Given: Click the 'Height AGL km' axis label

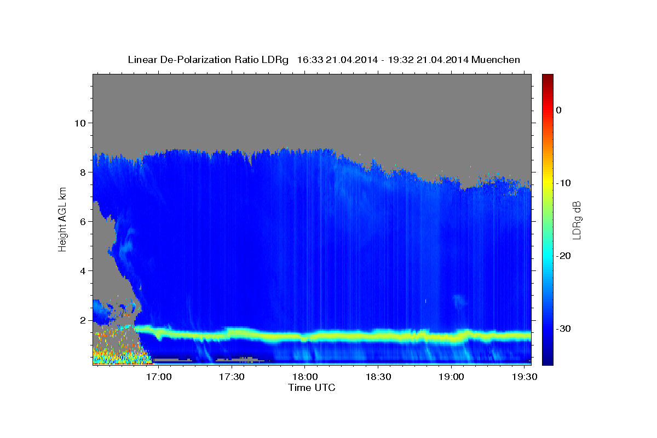Looking at the screenshot, I should pyautogui.click(x=62, y=219).
